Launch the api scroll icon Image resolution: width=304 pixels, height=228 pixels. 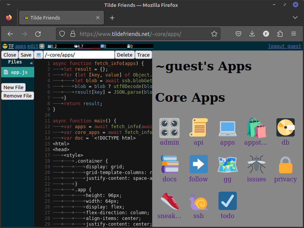point(198,128)
